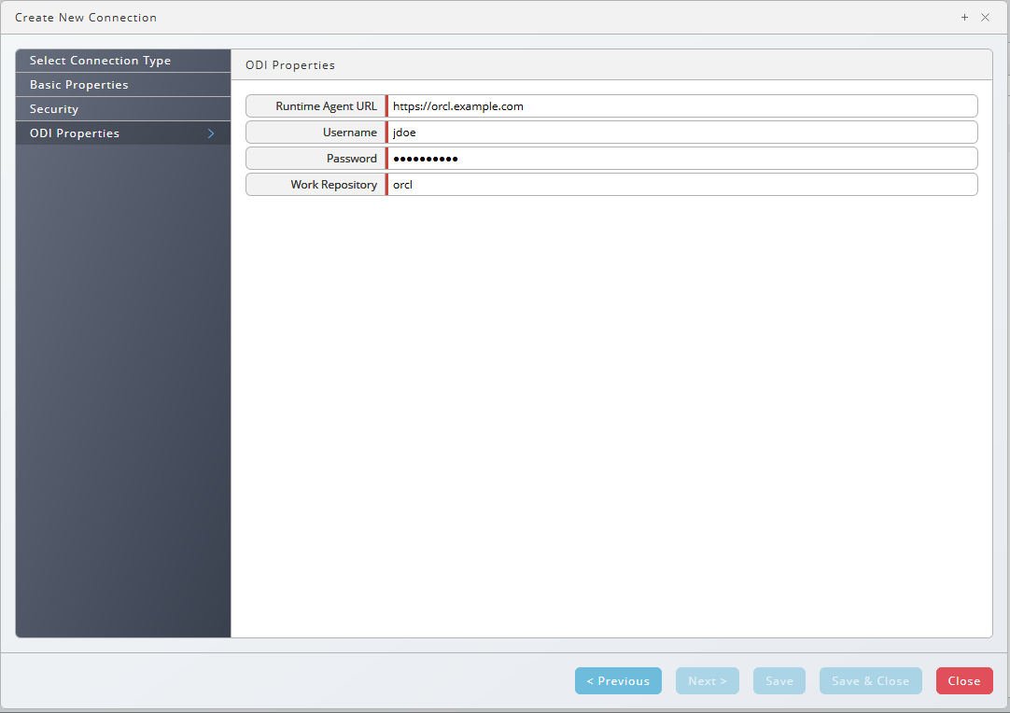The width and height of the screenshot is (1010, 713).
Task: Click the Password field label
Action: tap(352, 159)
